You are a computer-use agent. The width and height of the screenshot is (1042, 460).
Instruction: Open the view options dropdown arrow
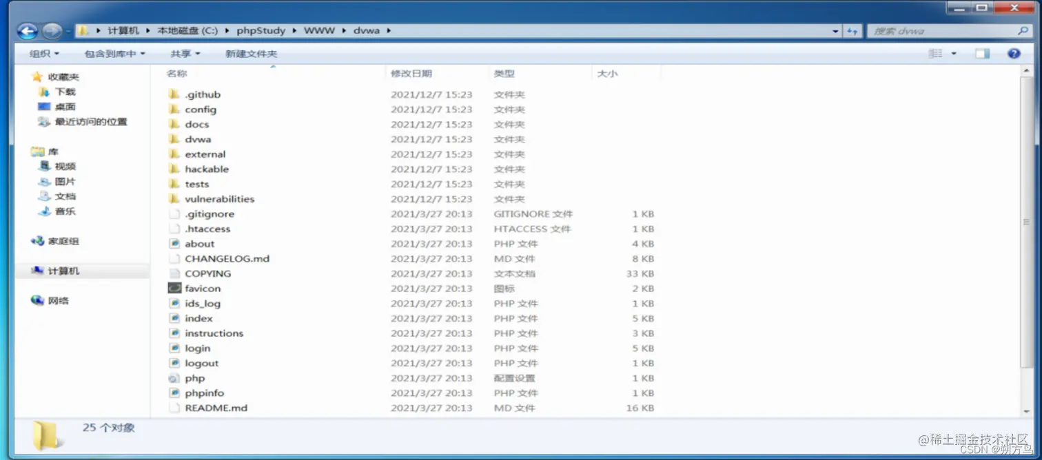[x=954, y=53]
